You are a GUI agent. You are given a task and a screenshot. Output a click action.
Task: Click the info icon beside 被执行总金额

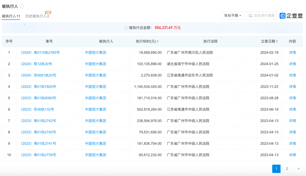[126, 28]
